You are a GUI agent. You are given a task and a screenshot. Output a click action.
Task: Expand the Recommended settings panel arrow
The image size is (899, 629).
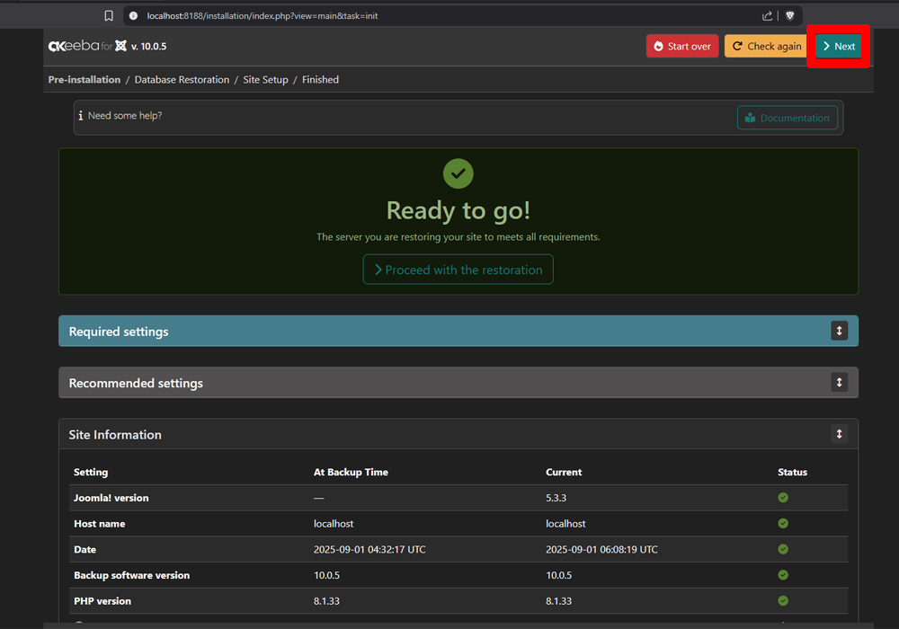(839, 382)
